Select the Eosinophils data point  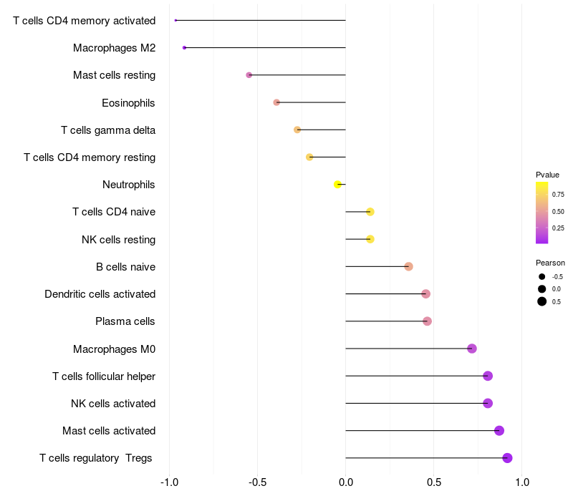[276, 102]
